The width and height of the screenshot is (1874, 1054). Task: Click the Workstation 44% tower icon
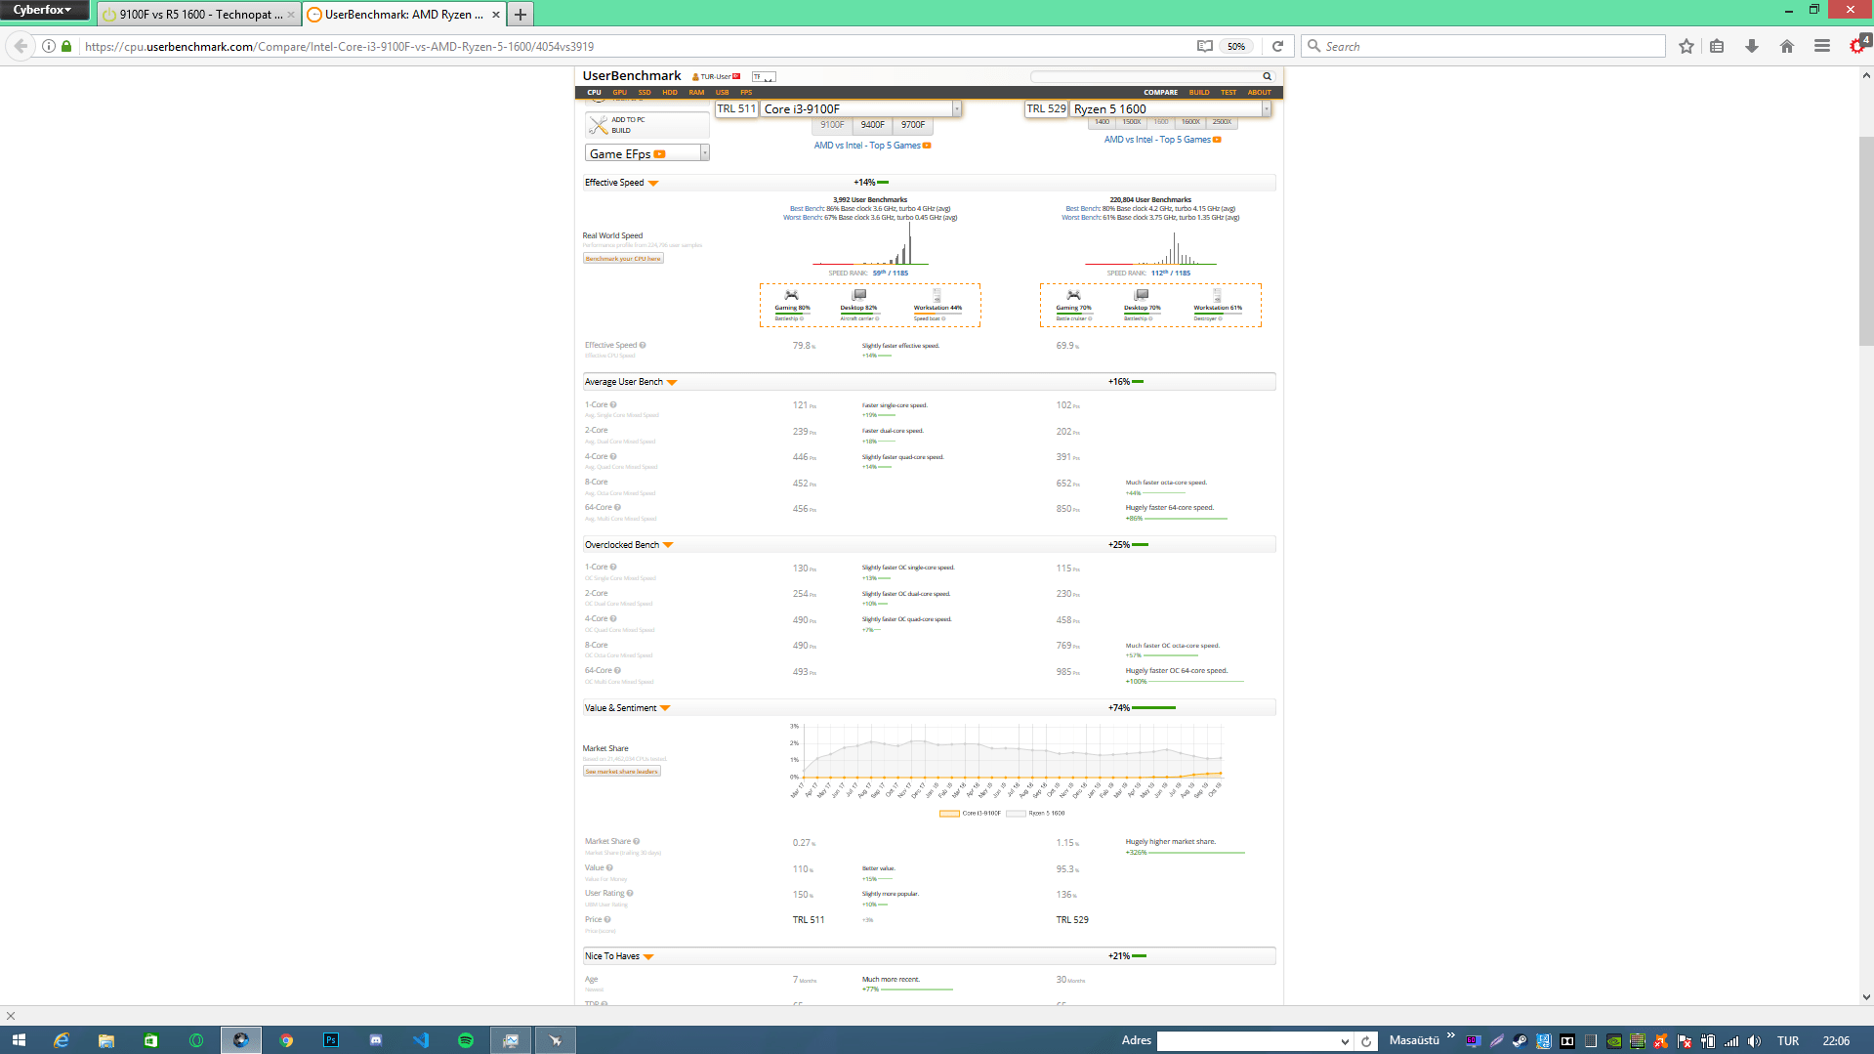click(937, 295)
